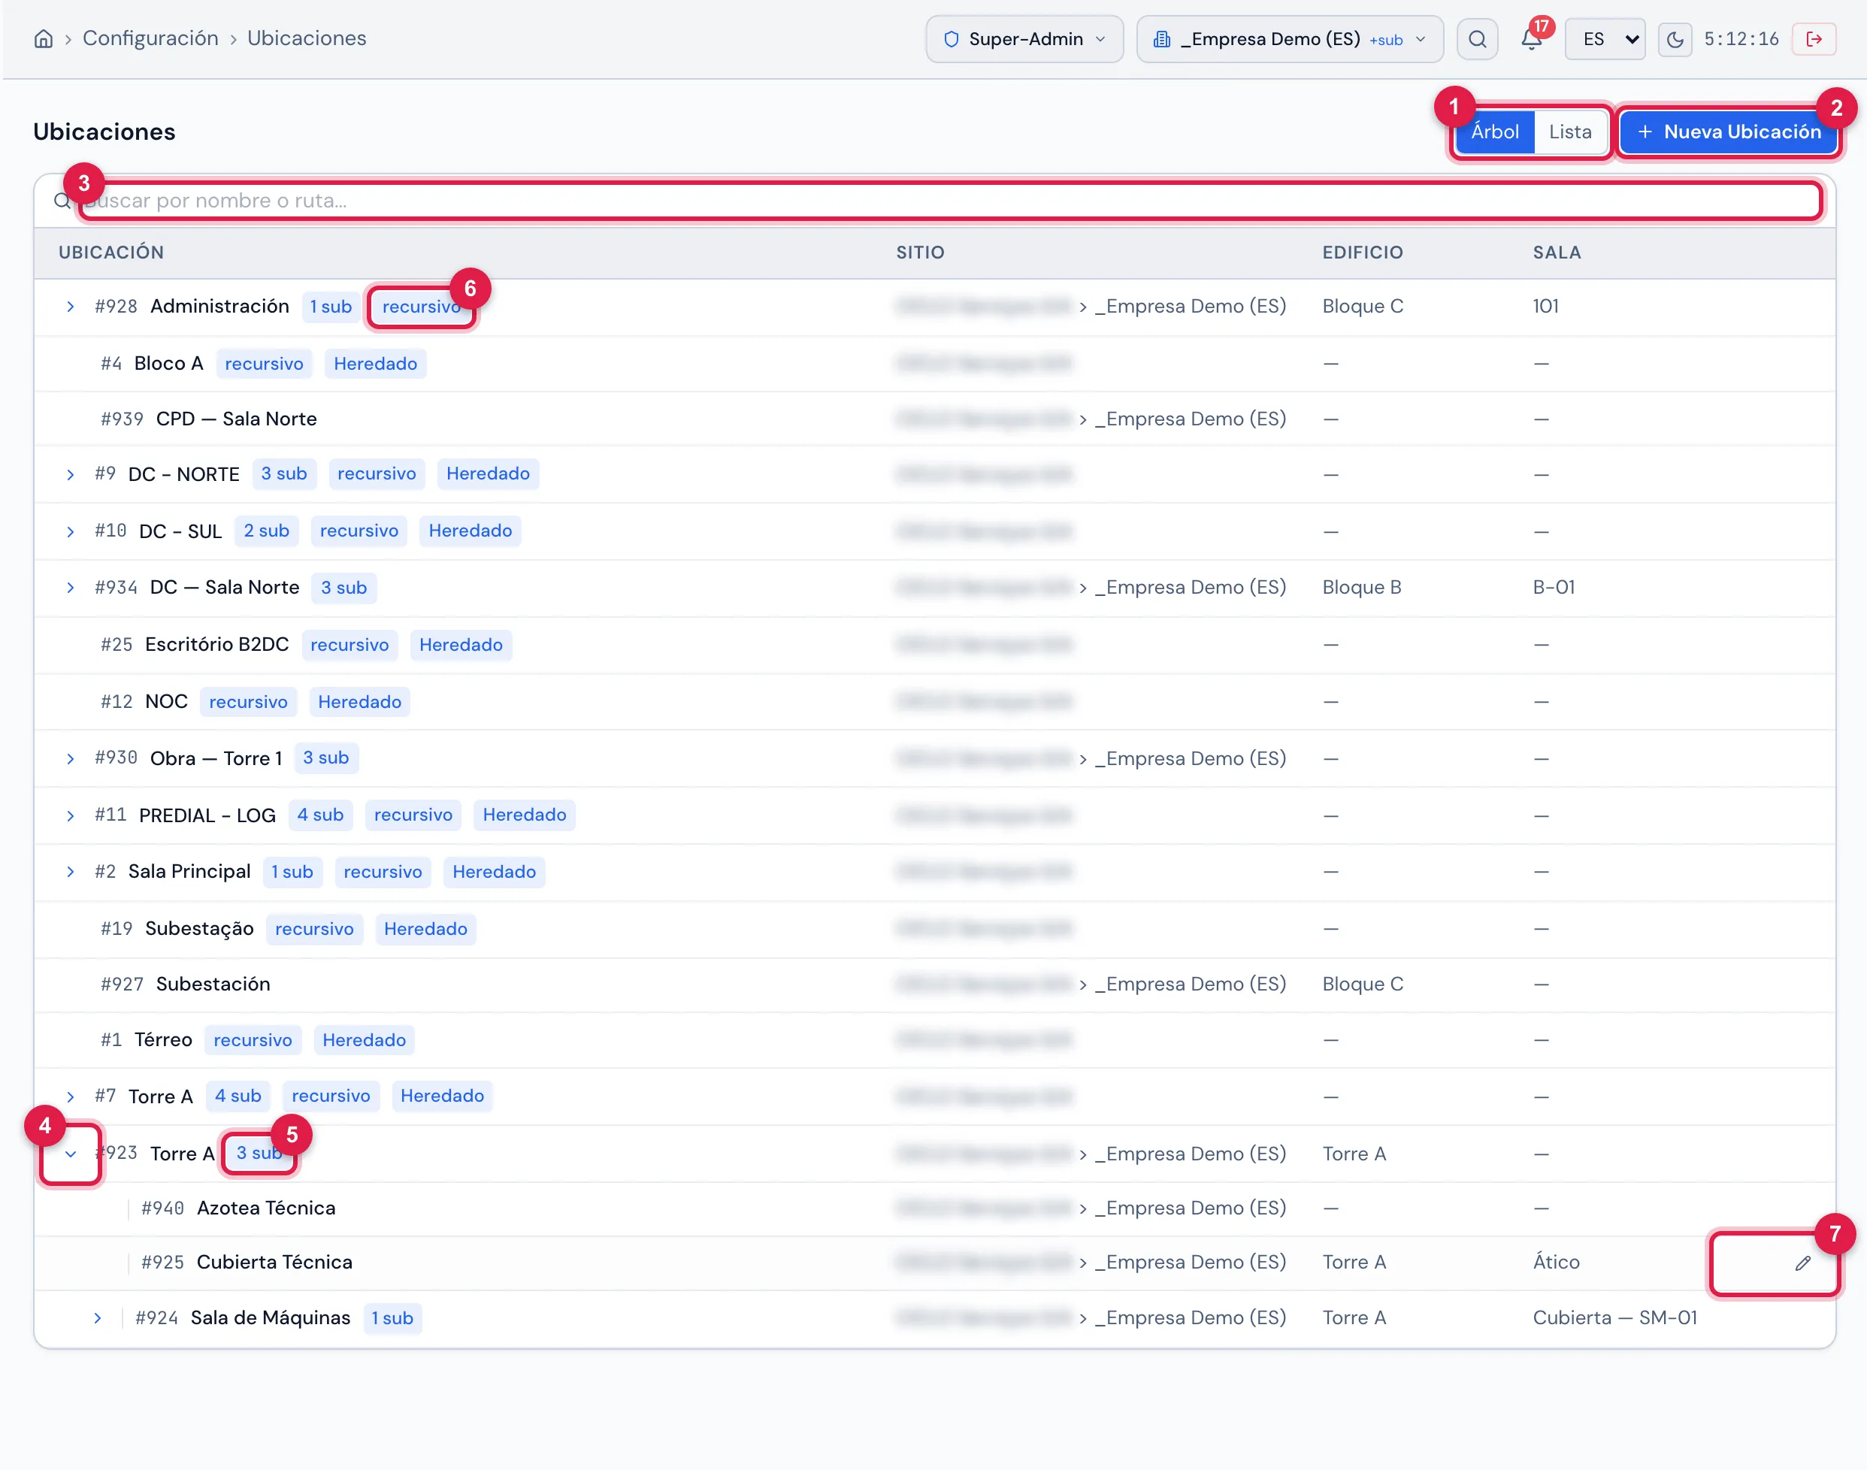The height and width of the screenshot is (1470, 1867).
Task: Click the red logout icon
Action: pos(1814,39)
